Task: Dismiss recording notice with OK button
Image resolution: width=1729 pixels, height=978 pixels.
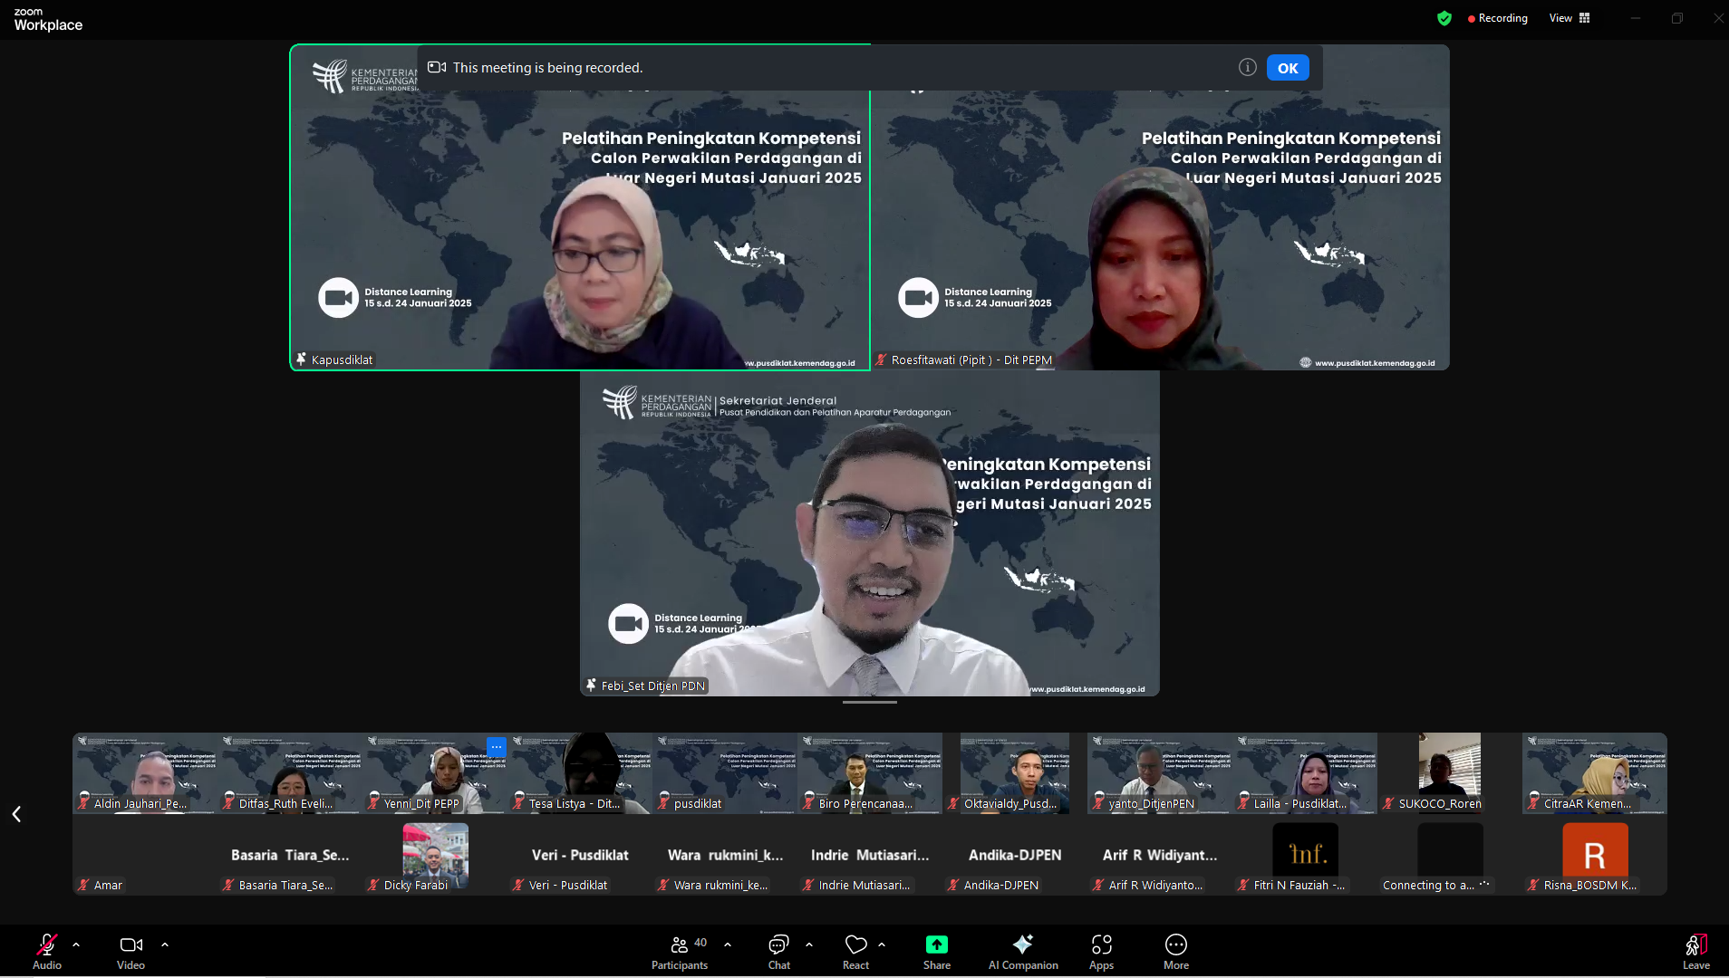Action: (x=1287, y=68)
